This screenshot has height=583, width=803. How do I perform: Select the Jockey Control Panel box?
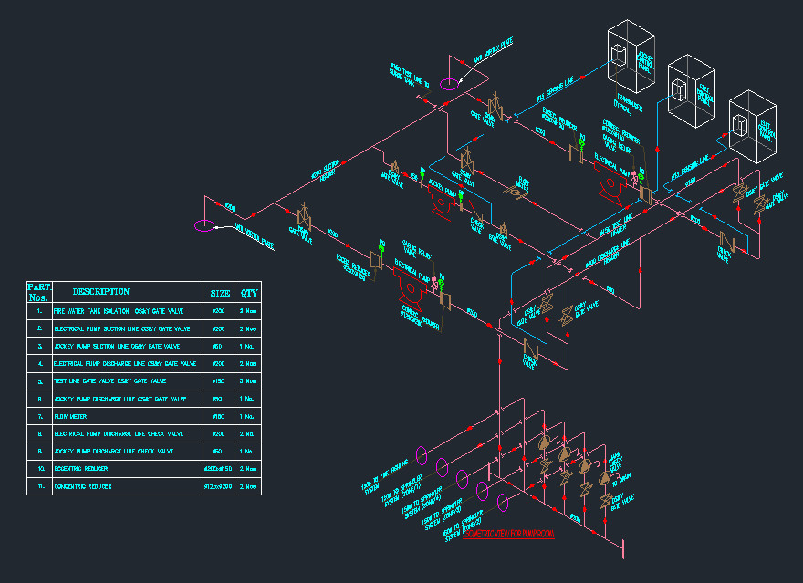tap(631, 57)
